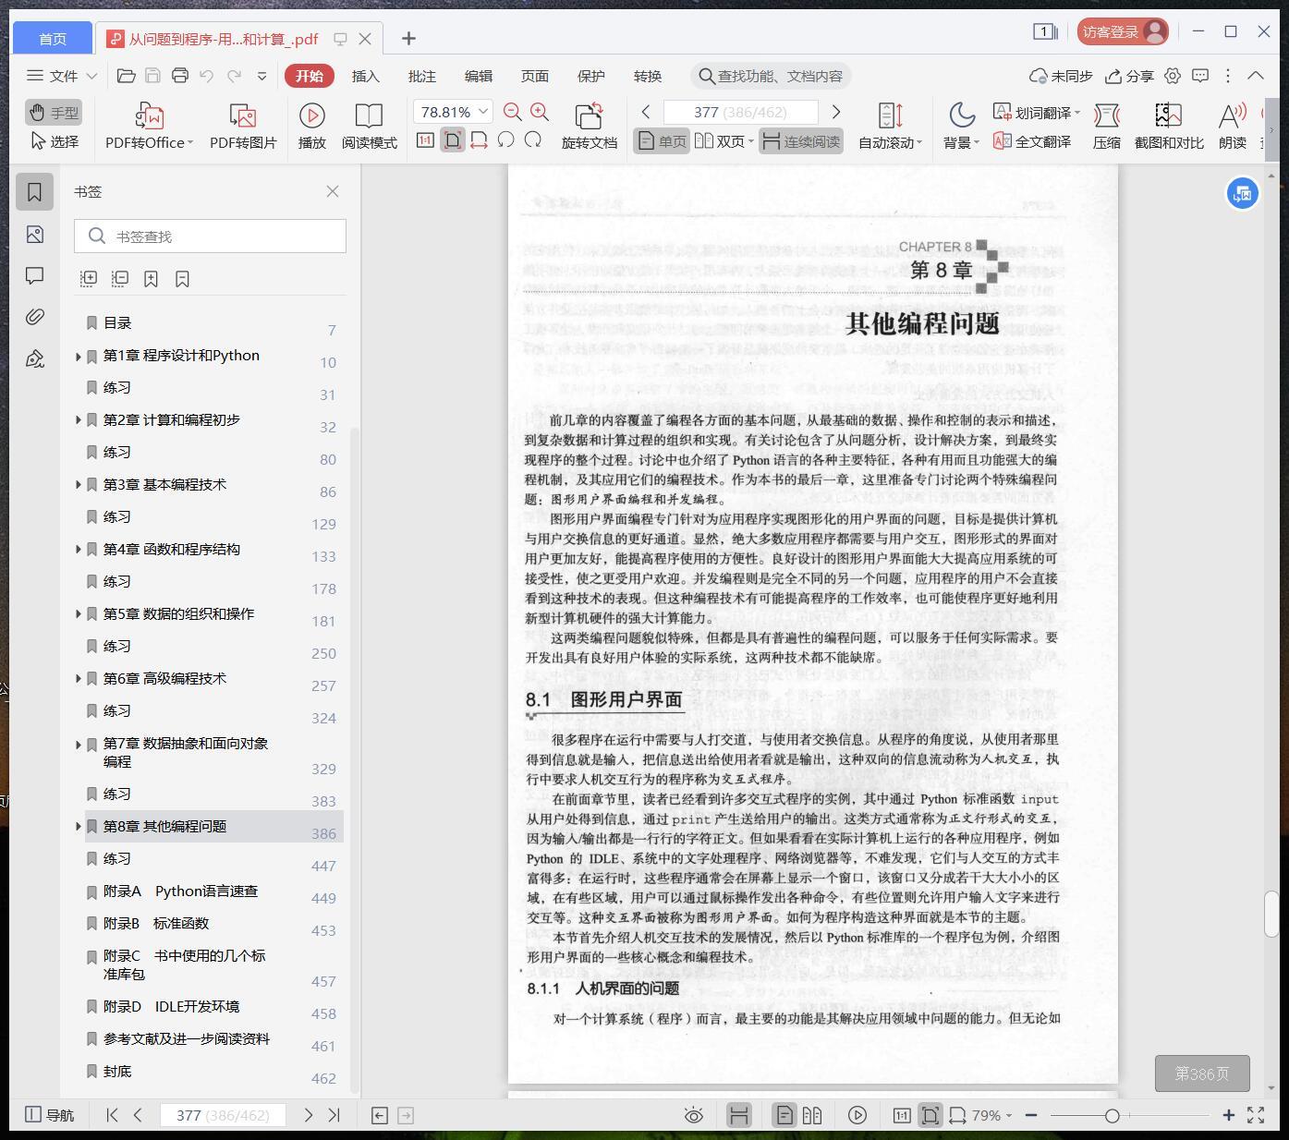Image resolution: width=1289 pixels, height=1140 pixels.
Task: Open 背景 background options
Action: point(961,126)
